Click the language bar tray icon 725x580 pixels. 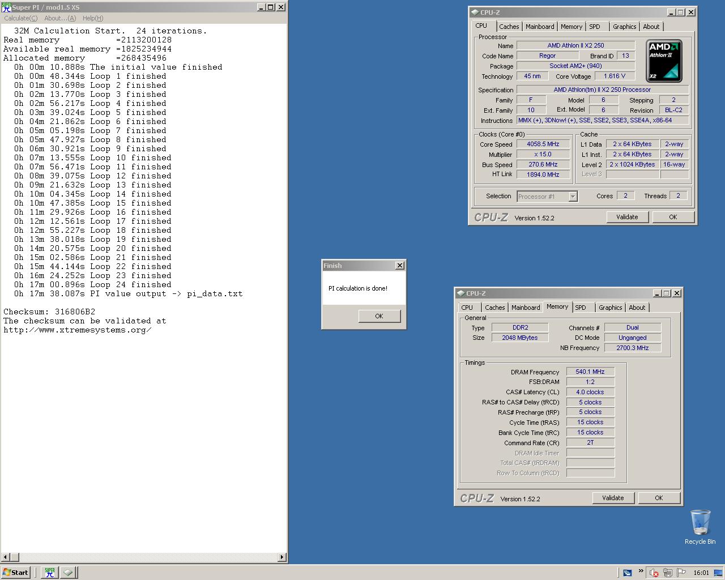click(628, 573)
